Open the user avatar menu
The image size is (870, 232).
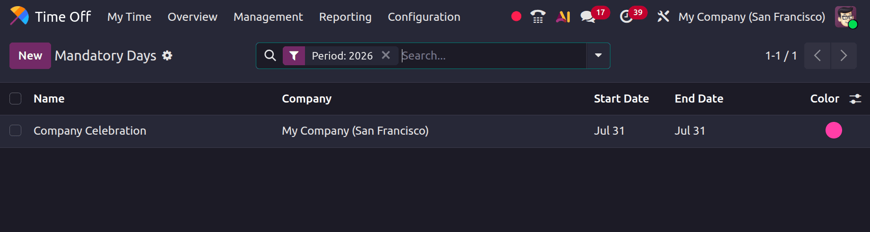845,17
